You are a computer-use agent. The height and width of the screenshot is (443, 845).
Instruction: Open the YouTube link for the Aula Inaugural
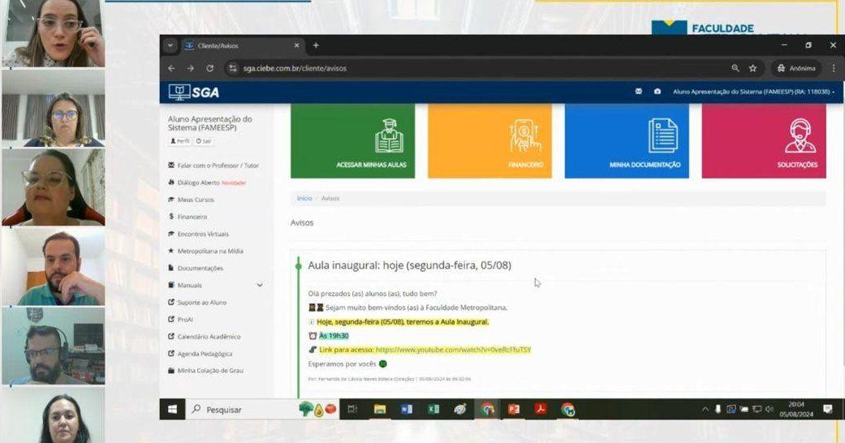pos(453,350)
